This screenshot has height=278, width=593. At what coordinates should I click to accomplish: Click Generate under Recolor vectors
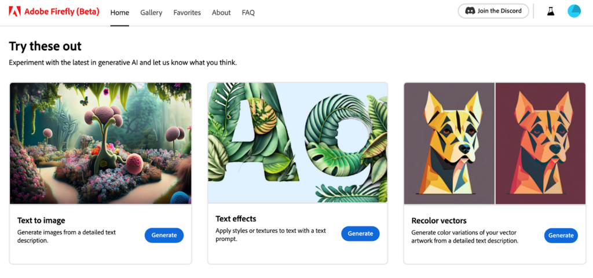click(561, 235)
